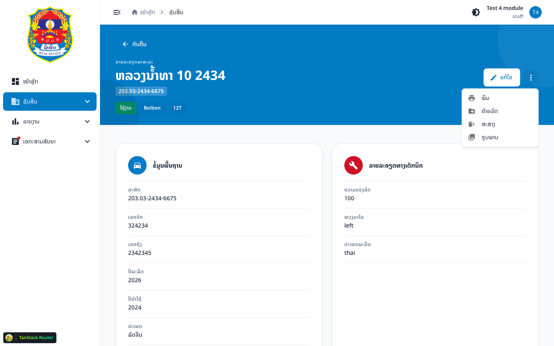The image size is (554, 346).
Task: Click the horsepower value 100
Action: click(349, 198)
